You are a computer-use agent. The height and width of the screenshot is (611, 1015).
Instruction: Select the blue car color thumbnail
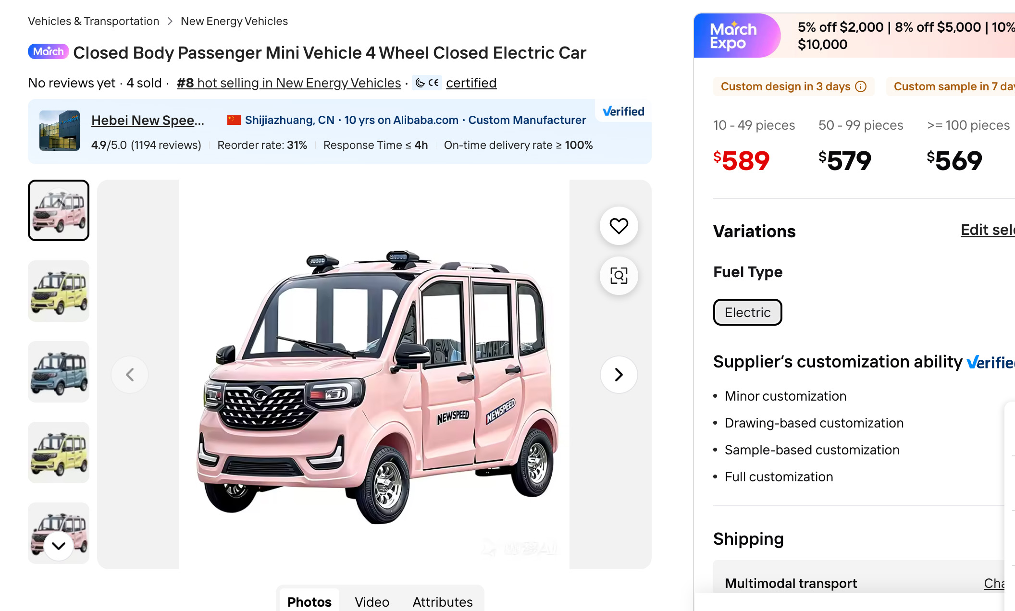(x=59, y=372)
